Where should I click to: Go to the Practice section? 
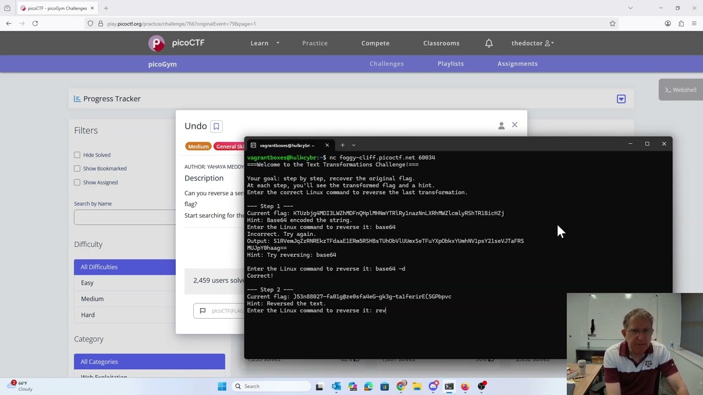[x=315, y=43]
